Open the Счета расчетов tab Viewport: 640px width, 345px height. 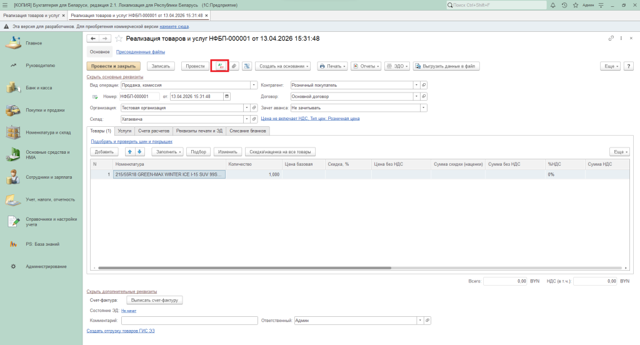point(153,131)
